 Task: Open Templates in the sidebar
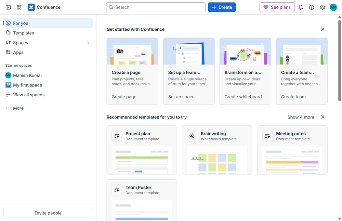(48, 33)
